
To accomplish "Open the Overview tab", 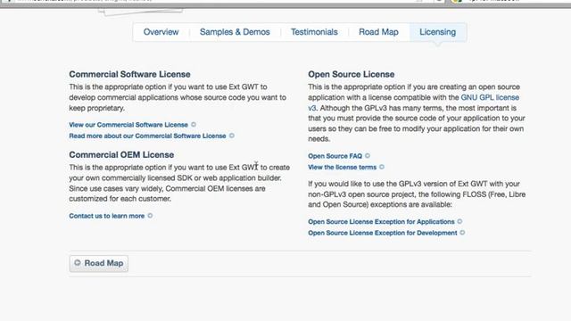I will pos(161,32).
